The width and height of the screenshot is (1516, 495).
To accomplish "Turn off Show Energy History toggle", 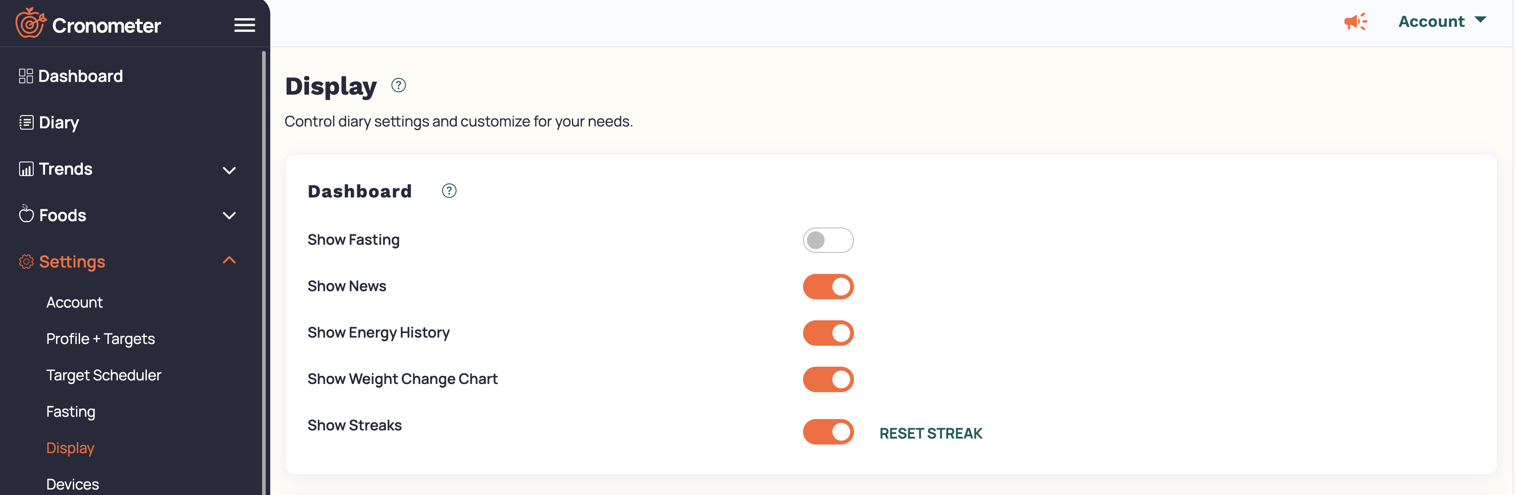I will (x=828, y=333).
